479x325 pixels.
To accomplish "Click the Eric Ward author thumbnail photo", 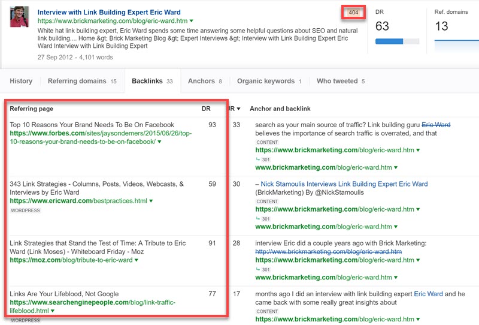I will pyautogui.click(x=19, y=17).
